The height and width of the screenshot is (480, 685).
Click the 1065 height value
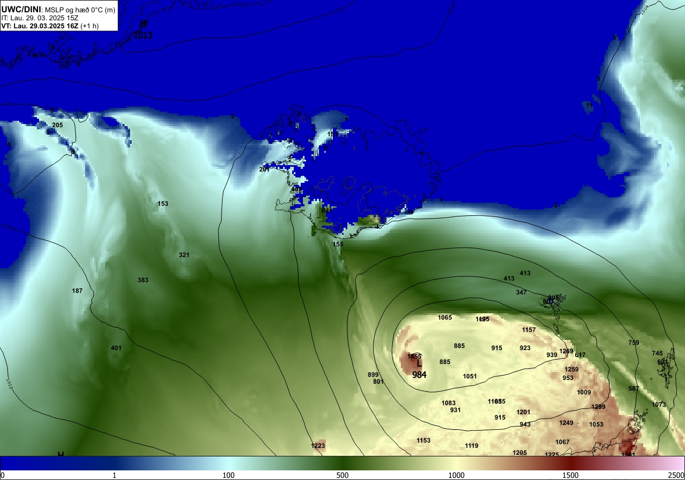pos(445,318)
